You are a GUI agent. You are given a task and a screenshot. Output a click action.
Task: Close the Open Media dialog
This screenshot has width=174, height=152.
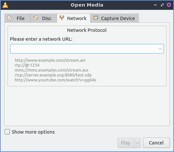tap(169, 5)
